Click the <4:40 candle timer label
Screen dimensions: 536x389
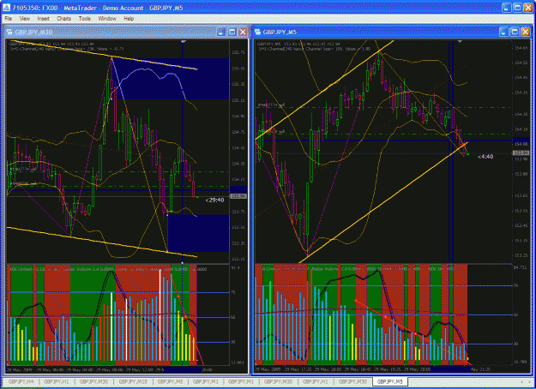(485, 157)
